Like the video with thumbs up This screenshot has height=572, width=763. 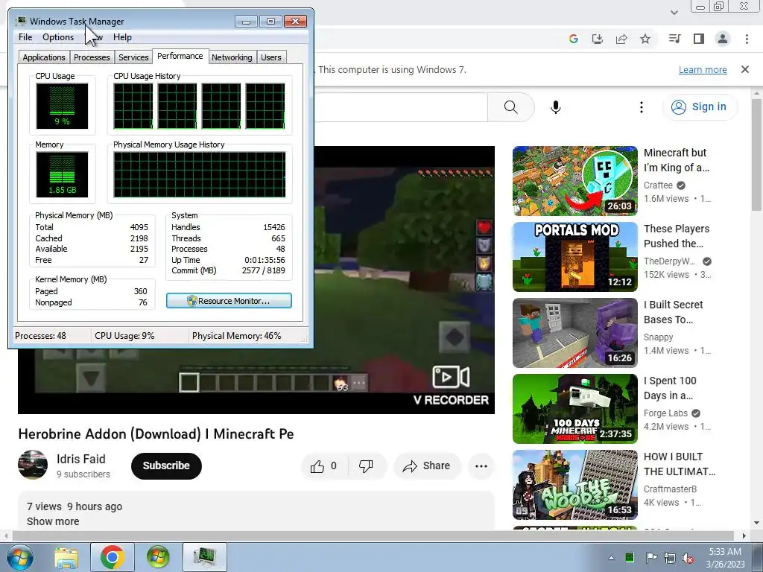tap(323, 466)
